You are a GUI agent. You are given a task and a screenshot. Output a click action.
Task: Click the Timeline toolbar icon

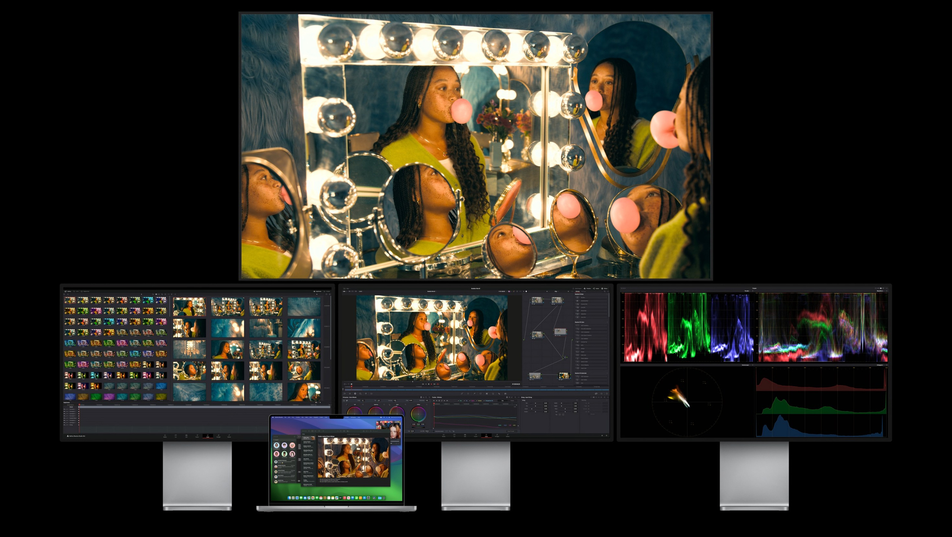click(585, 288)
